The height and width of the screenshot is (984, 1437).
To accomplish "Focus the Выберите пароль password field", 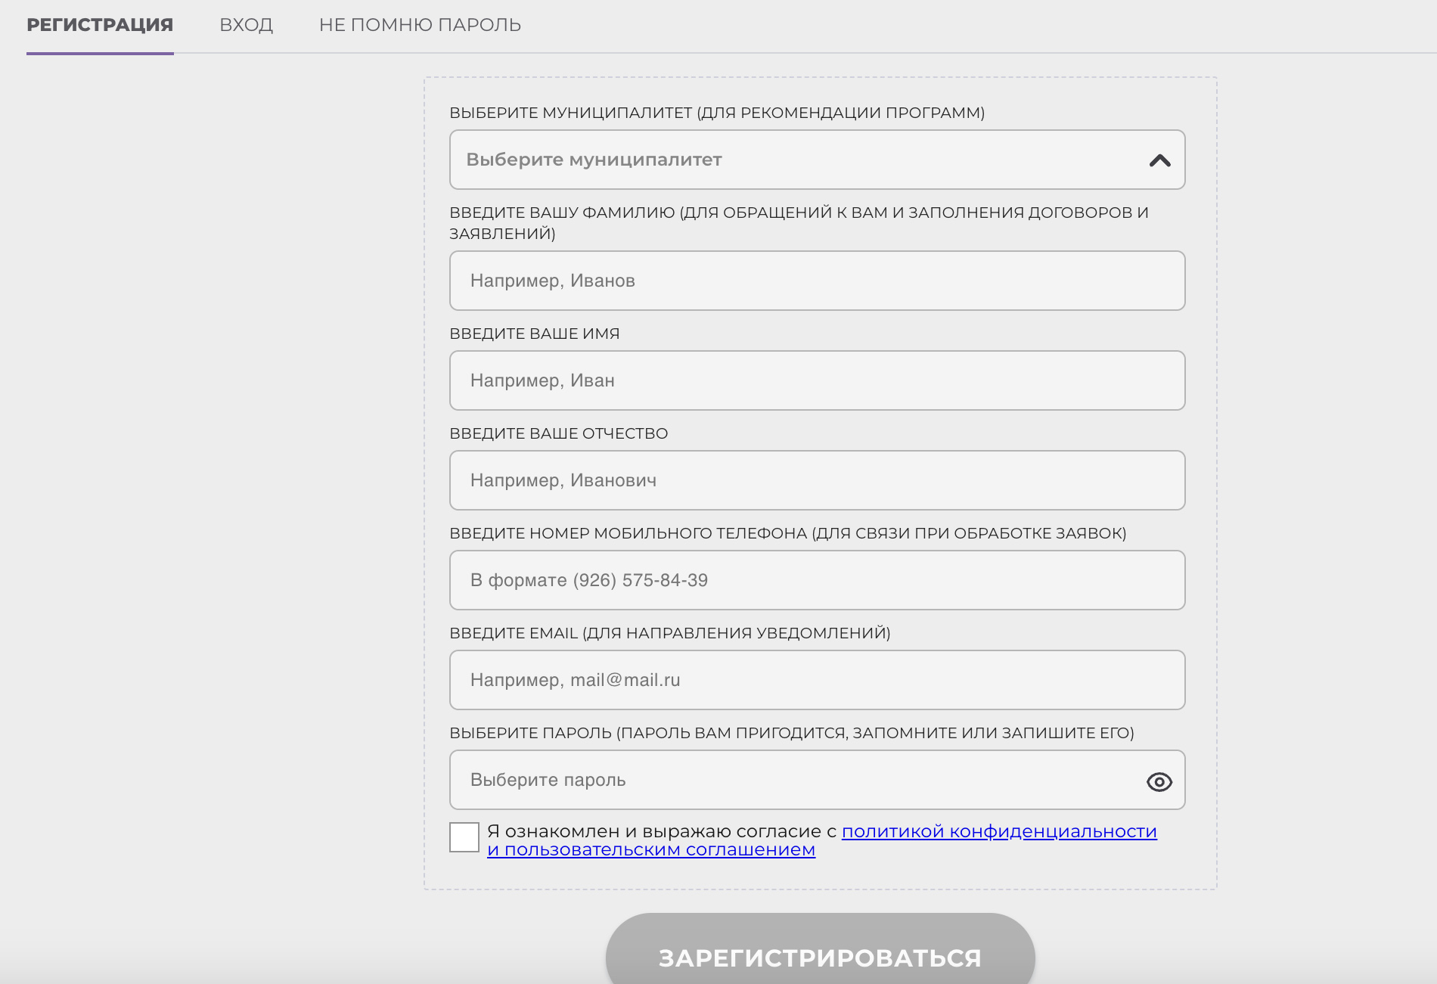I will [x=817, y=780].
